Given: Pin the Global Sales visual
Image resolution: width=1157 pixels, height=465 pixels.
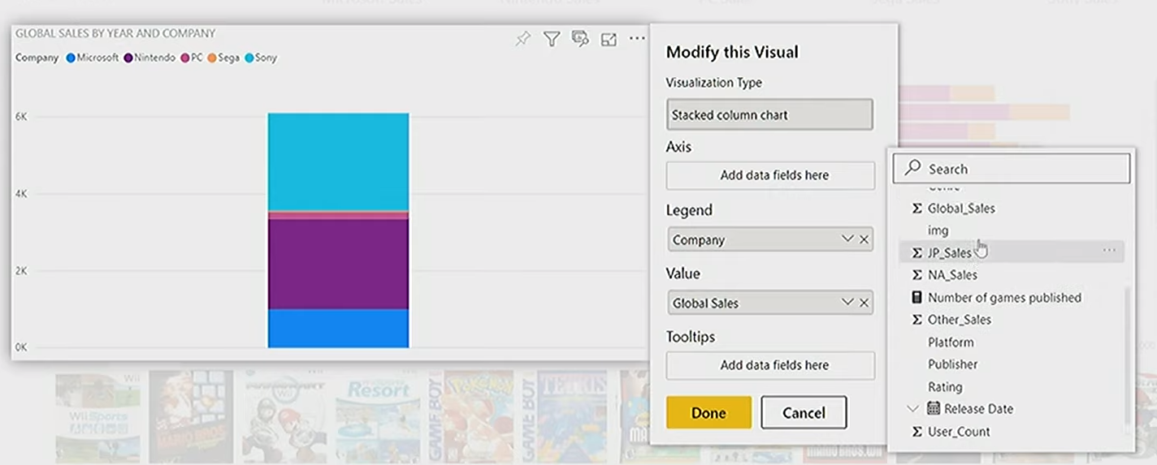Looking at the screenshot, I should (522, 39).
